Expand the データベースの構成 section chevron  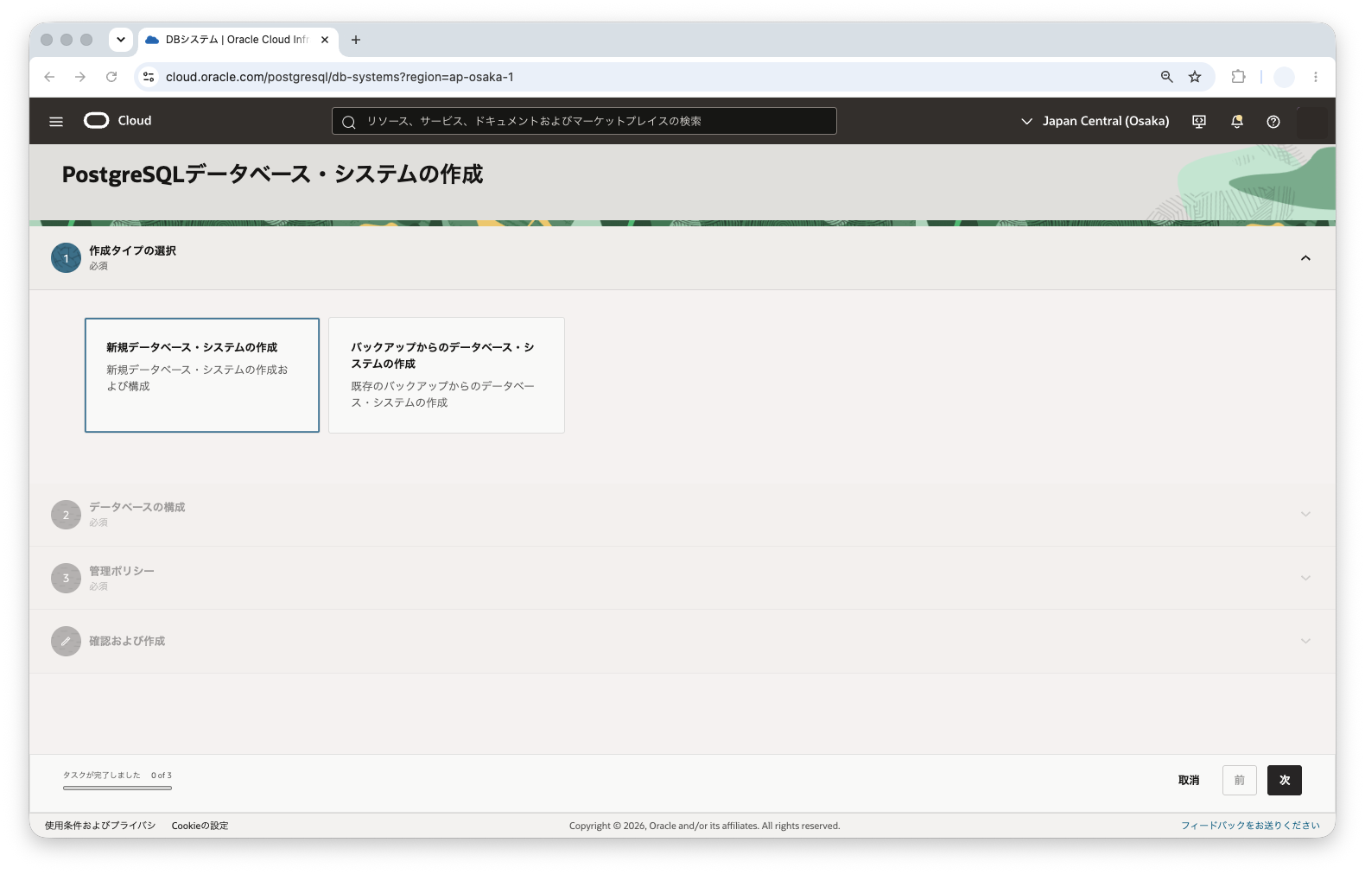[x=1305, y=515]
